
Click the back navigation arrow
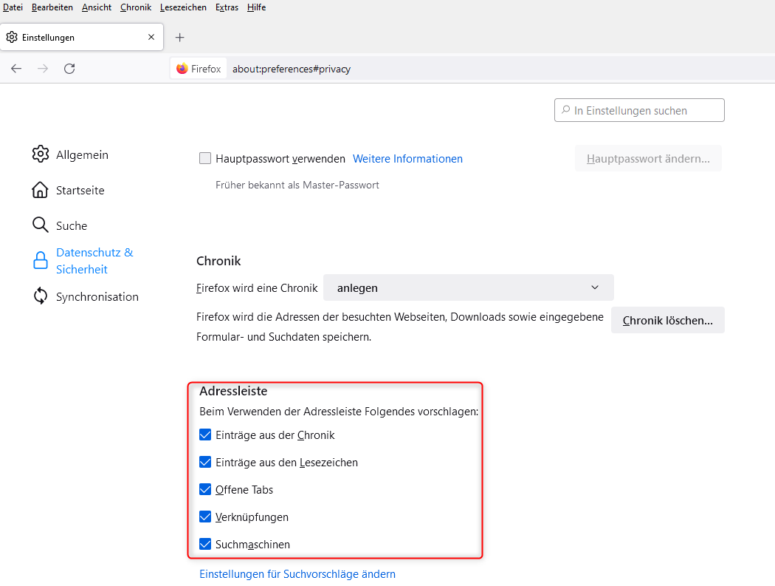16,69
